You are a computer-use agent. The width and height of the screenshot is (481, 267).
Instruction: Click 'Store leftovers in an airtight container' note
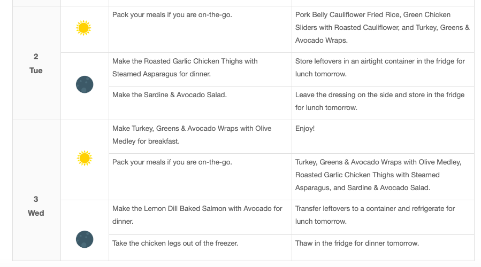pyautogui.click(x=380, y=68)
